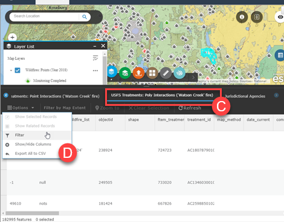Sort by map_method column header

229,123
